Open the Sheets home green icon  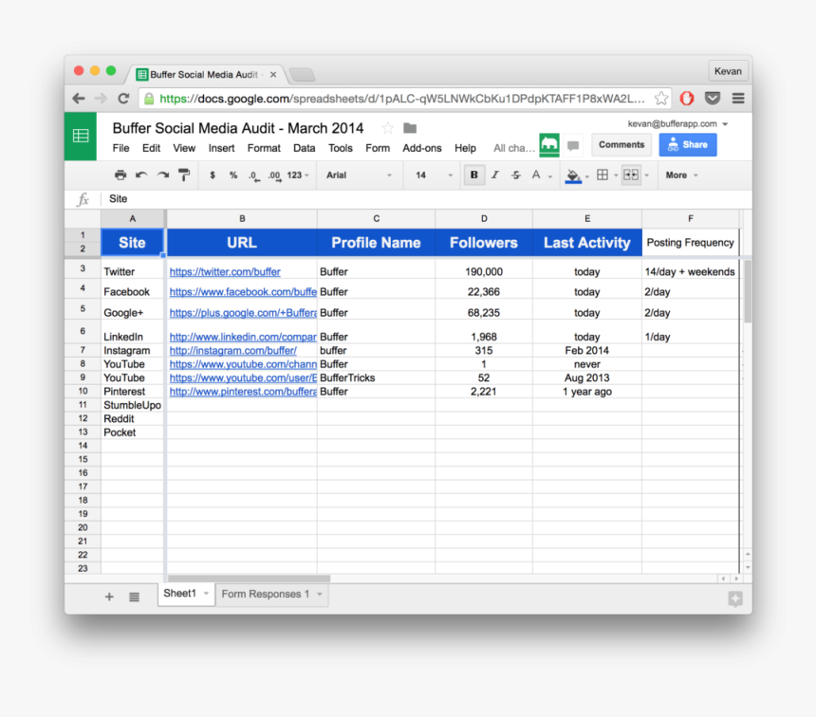click(x=81, y=137)
